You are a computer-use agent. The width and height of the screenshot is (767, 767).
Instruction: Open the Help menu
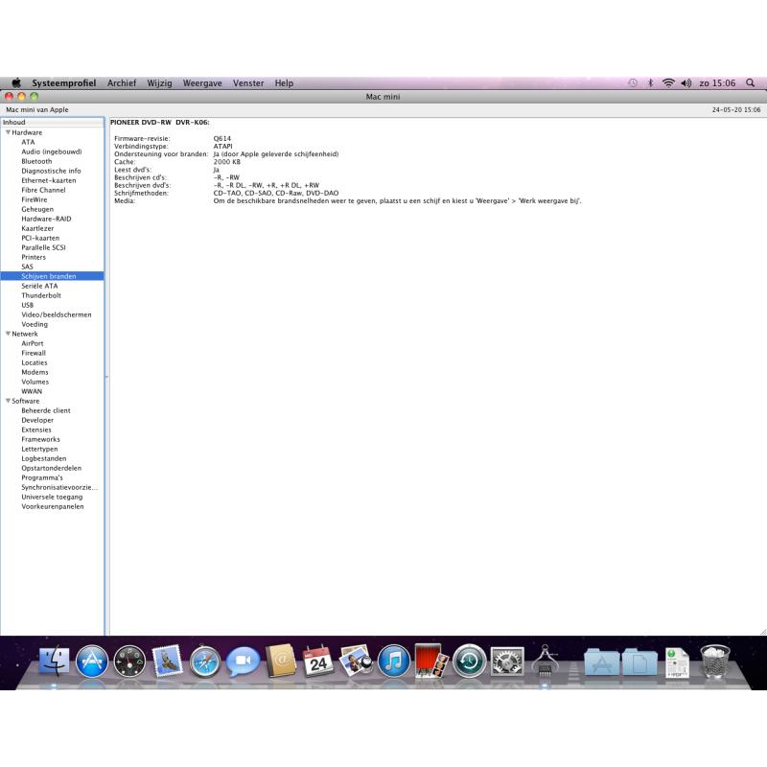(x=284, y=83)
